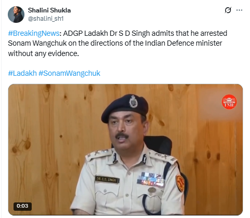Click the tweet text mentioning ADGP Ladakh
Image resolution: width=250 pixels, height=218 pixels.
(x=117, y=43)
